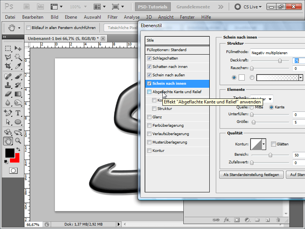Screen dimensions: 305x229
Task: Select the Pen tool
Action: [8, 113]
